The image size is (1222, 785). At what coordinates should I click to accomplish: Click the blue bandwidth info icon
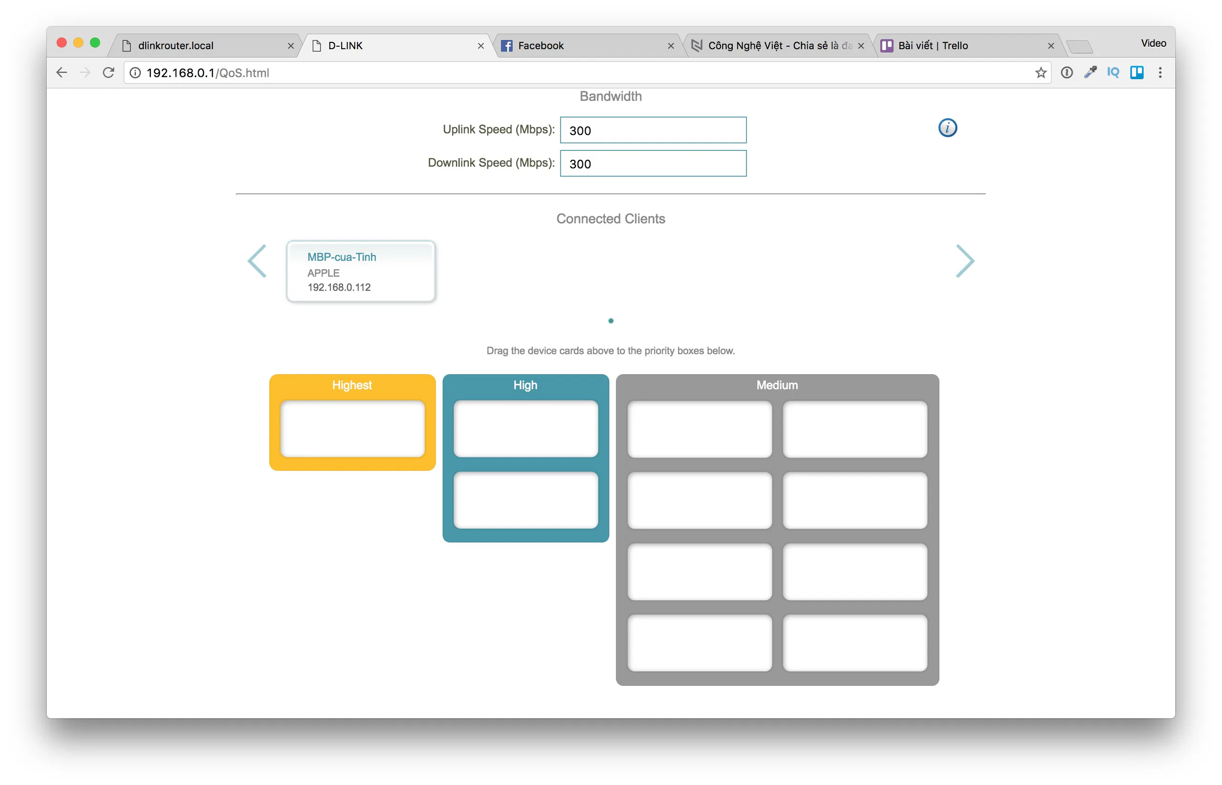click(x=947, y=127)
